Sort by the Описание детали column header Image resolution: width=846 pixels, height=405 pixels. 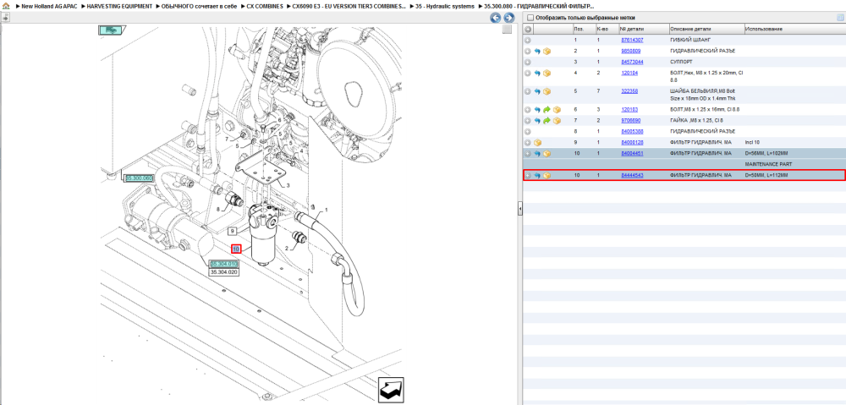tap(690, 29)
